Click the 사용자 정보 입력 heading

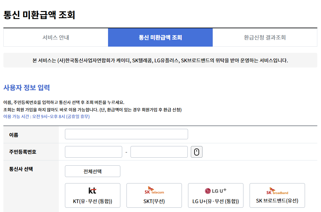[x=26, y=87]
